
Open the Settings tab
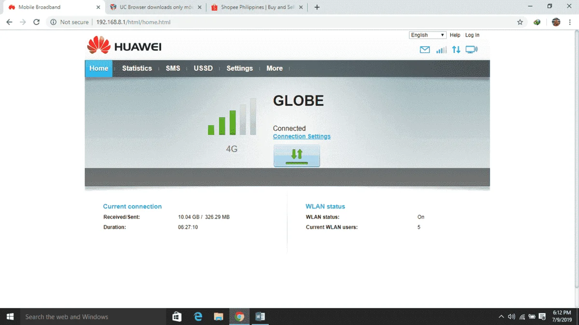coord(240,68)
